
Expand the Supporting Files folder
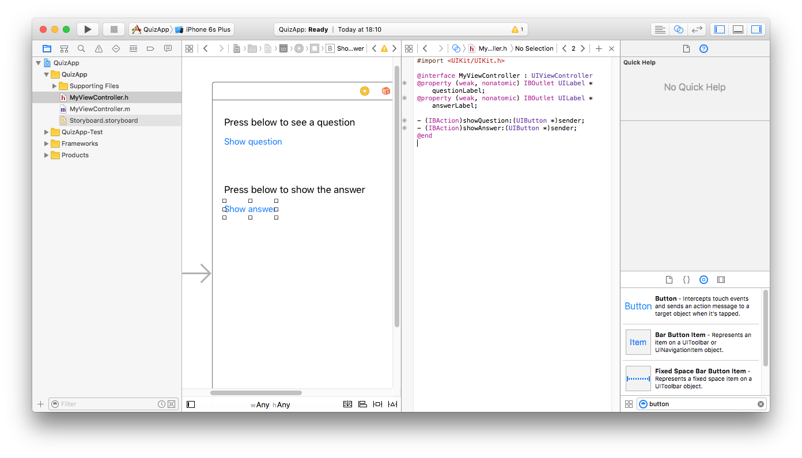55,86
